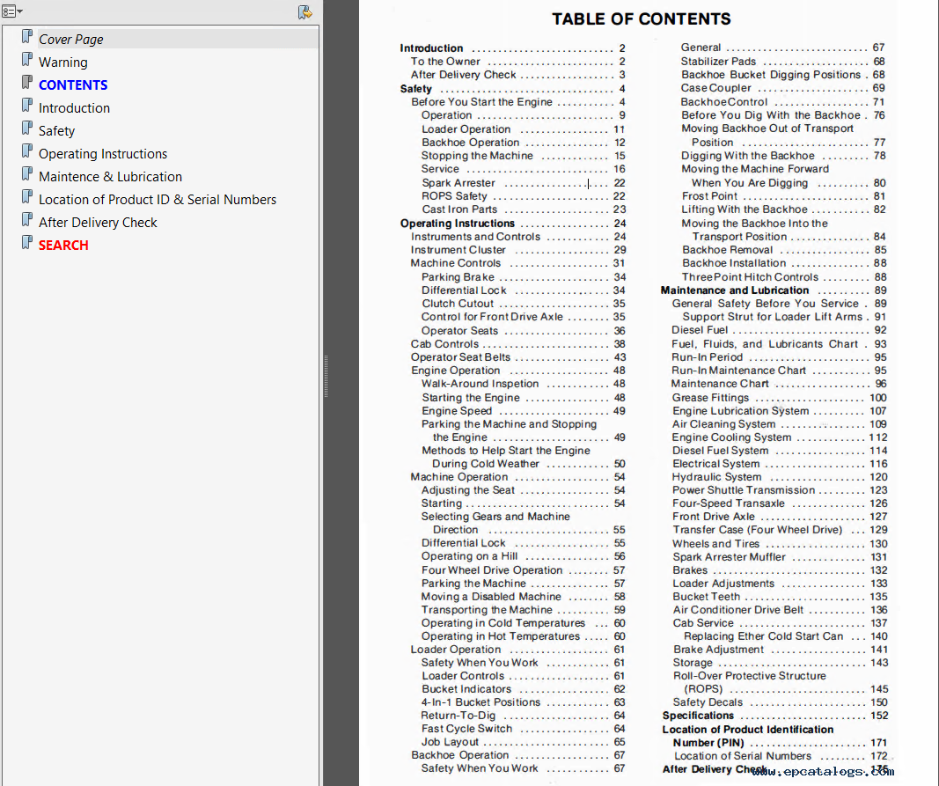Click the sidebar panel splitter handle
This screenshot has width=939, height=786.
(x=326, y=377)
